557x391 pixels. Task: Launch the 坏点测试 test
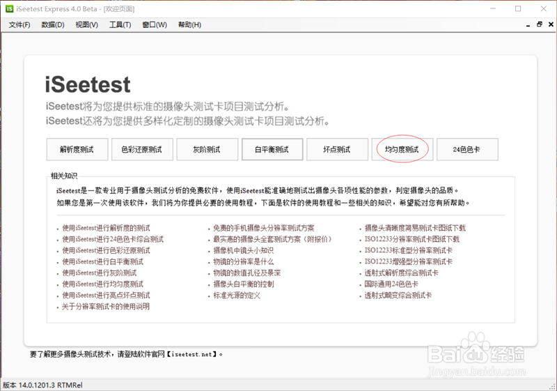click(x=337, y=149)
